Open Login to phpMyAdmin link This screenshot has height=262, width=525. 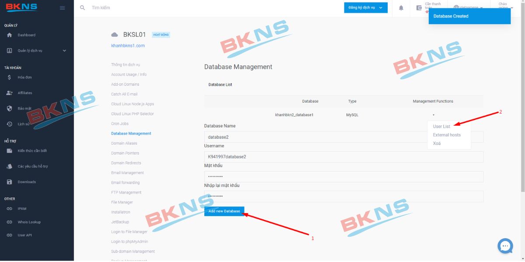click(129, 241)
